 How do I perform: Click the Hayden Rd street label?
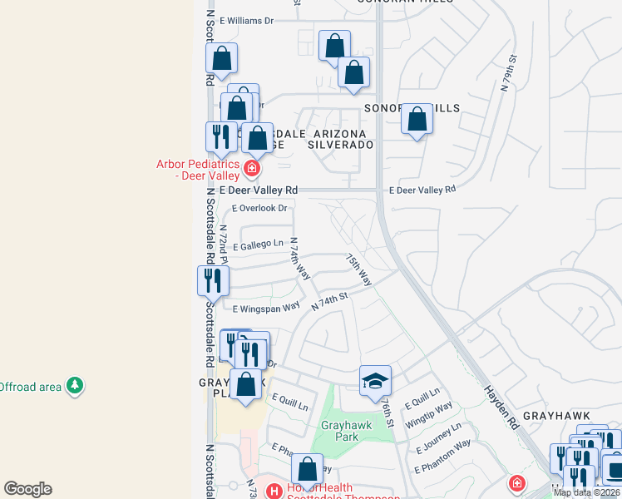point(501,408)
